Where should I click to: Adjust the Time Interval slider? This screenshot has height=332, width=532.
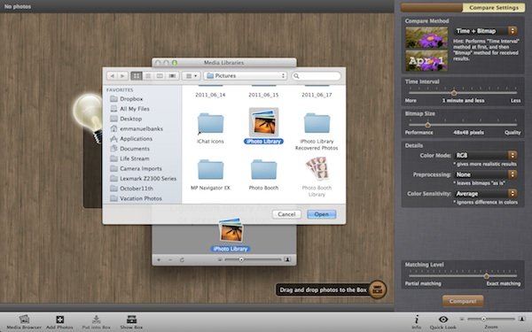coord(454,93)
